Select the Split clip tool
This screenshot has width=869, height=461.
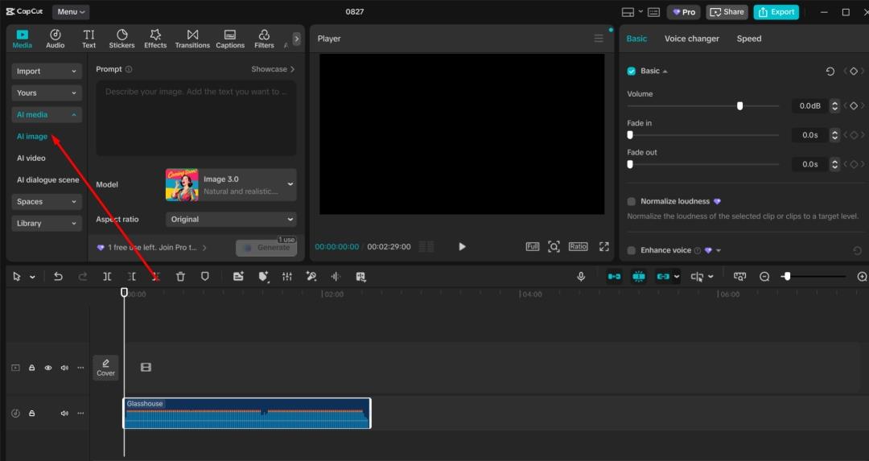107,276
